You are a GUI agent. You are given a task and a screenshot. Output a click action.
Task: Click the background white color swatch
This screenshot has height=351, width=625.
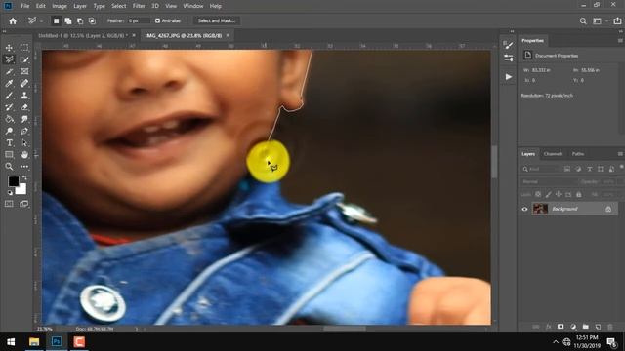point(21,189)
